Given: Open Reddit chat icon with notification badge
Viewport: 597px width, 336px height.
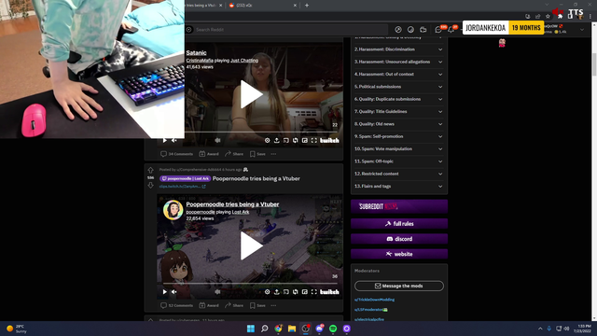Looking at the screenshot, I should coord(438,29).
